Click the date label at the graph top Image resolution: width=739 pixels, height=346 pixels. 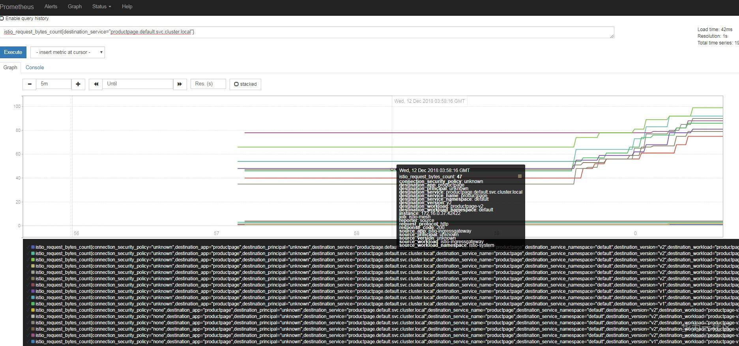tap(429, 101)
